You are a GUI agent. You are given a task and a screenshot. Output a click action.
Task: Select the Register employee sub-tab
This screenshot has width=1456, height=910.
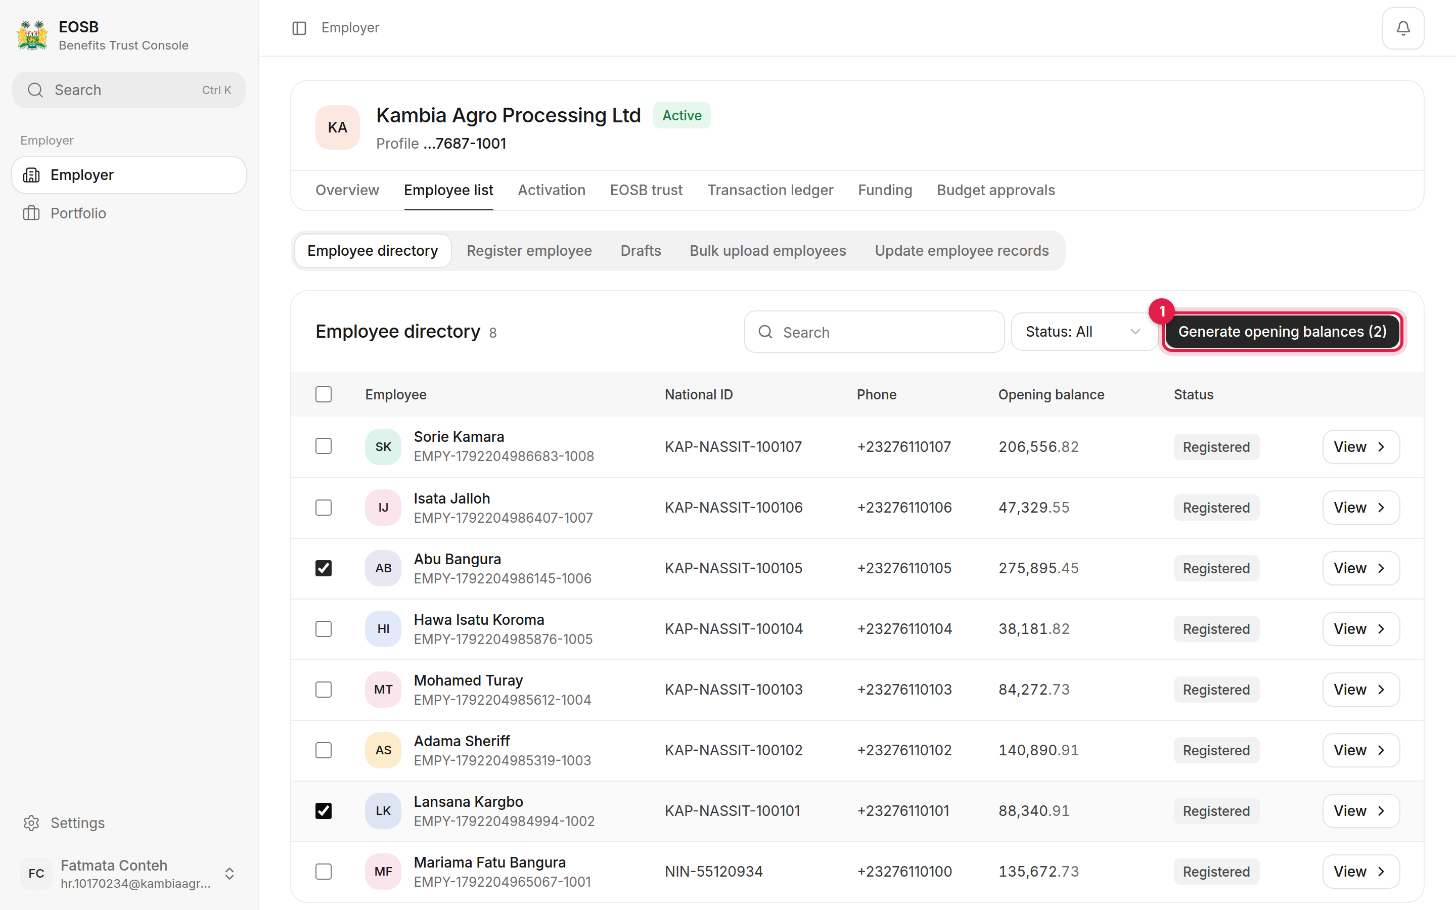(529, 251)
